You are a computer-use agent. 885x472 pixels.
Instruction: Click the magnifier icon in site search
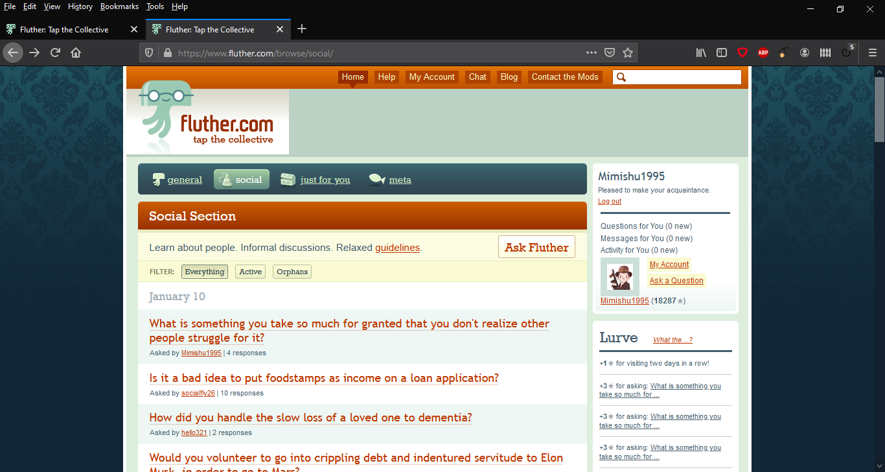click(x=621, y=77)
